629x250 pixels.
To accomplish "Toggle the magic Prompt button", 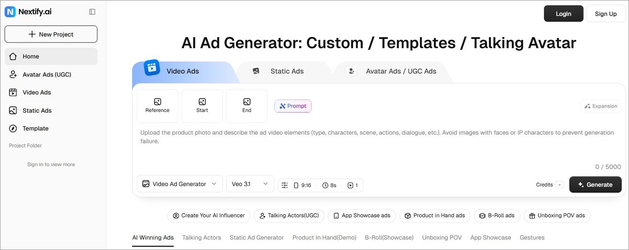I will [x=293, y=106].
